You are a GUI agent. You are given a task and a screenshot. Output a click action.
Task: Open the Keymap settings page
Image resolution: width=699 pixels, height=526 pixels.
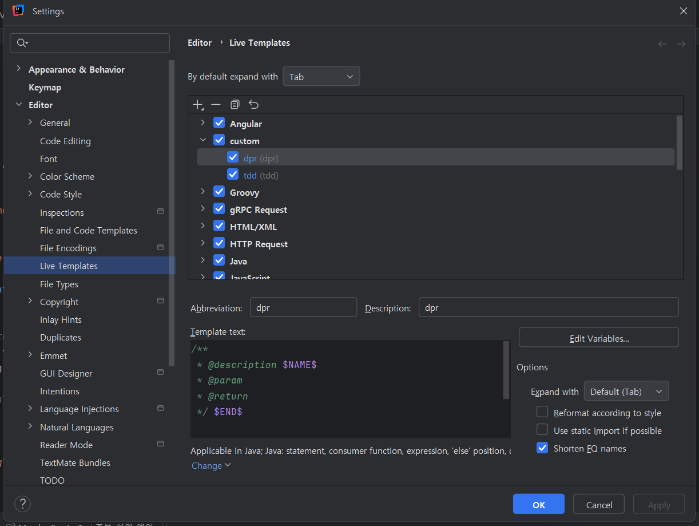[45, 87]
